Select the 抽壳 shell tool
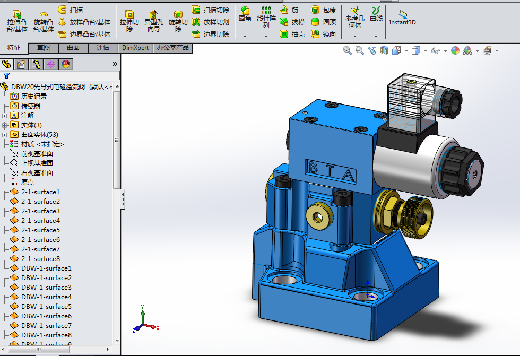 tap(292, 34)
